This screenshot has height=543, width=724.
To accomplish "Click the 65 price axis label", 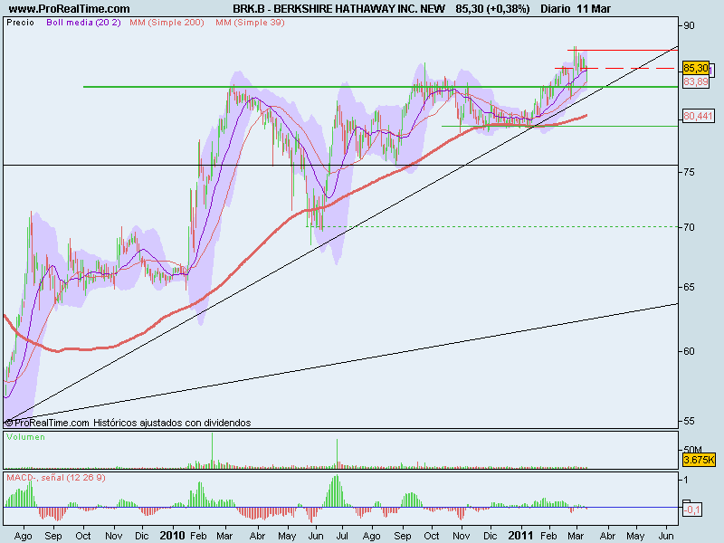I will [689, 287].
